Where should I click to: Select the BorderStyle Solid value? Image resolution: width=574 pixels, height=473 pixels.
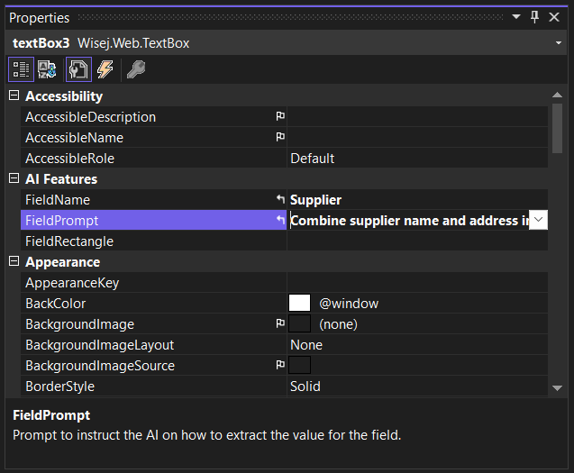coord(418,387)
